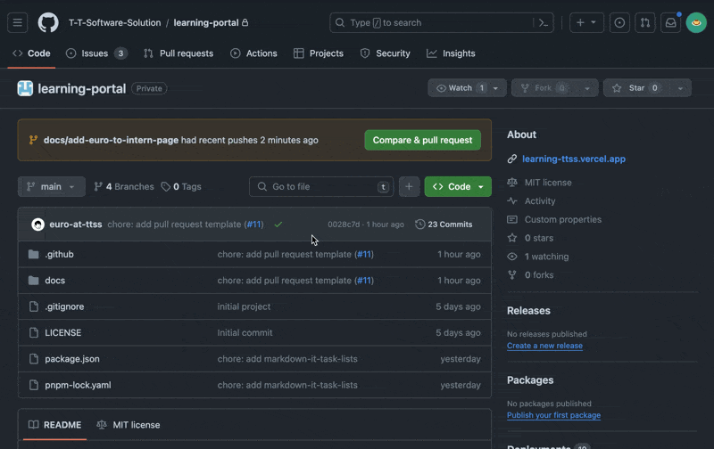Open the initial project commit message
Screen dimensions: 714x449
244,306
